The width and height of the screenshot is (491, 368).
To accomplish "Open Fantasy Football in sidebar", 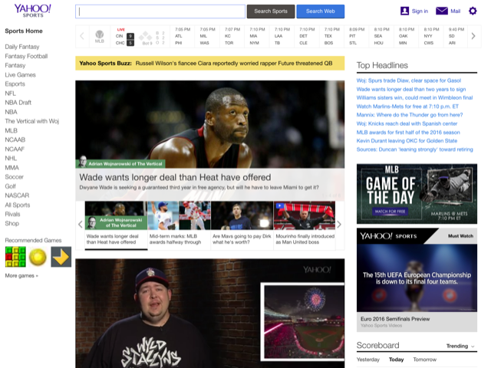I will (x=26, y=56).
